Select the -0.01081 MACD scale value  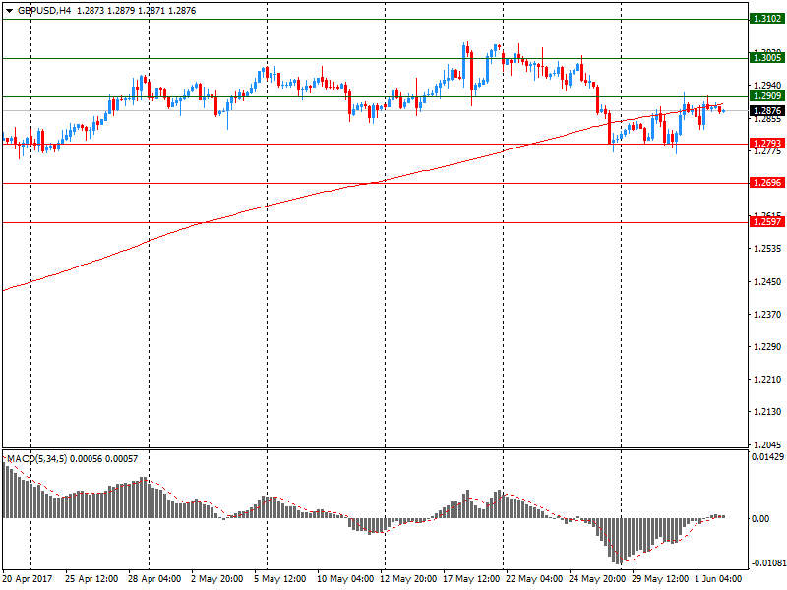767,563
